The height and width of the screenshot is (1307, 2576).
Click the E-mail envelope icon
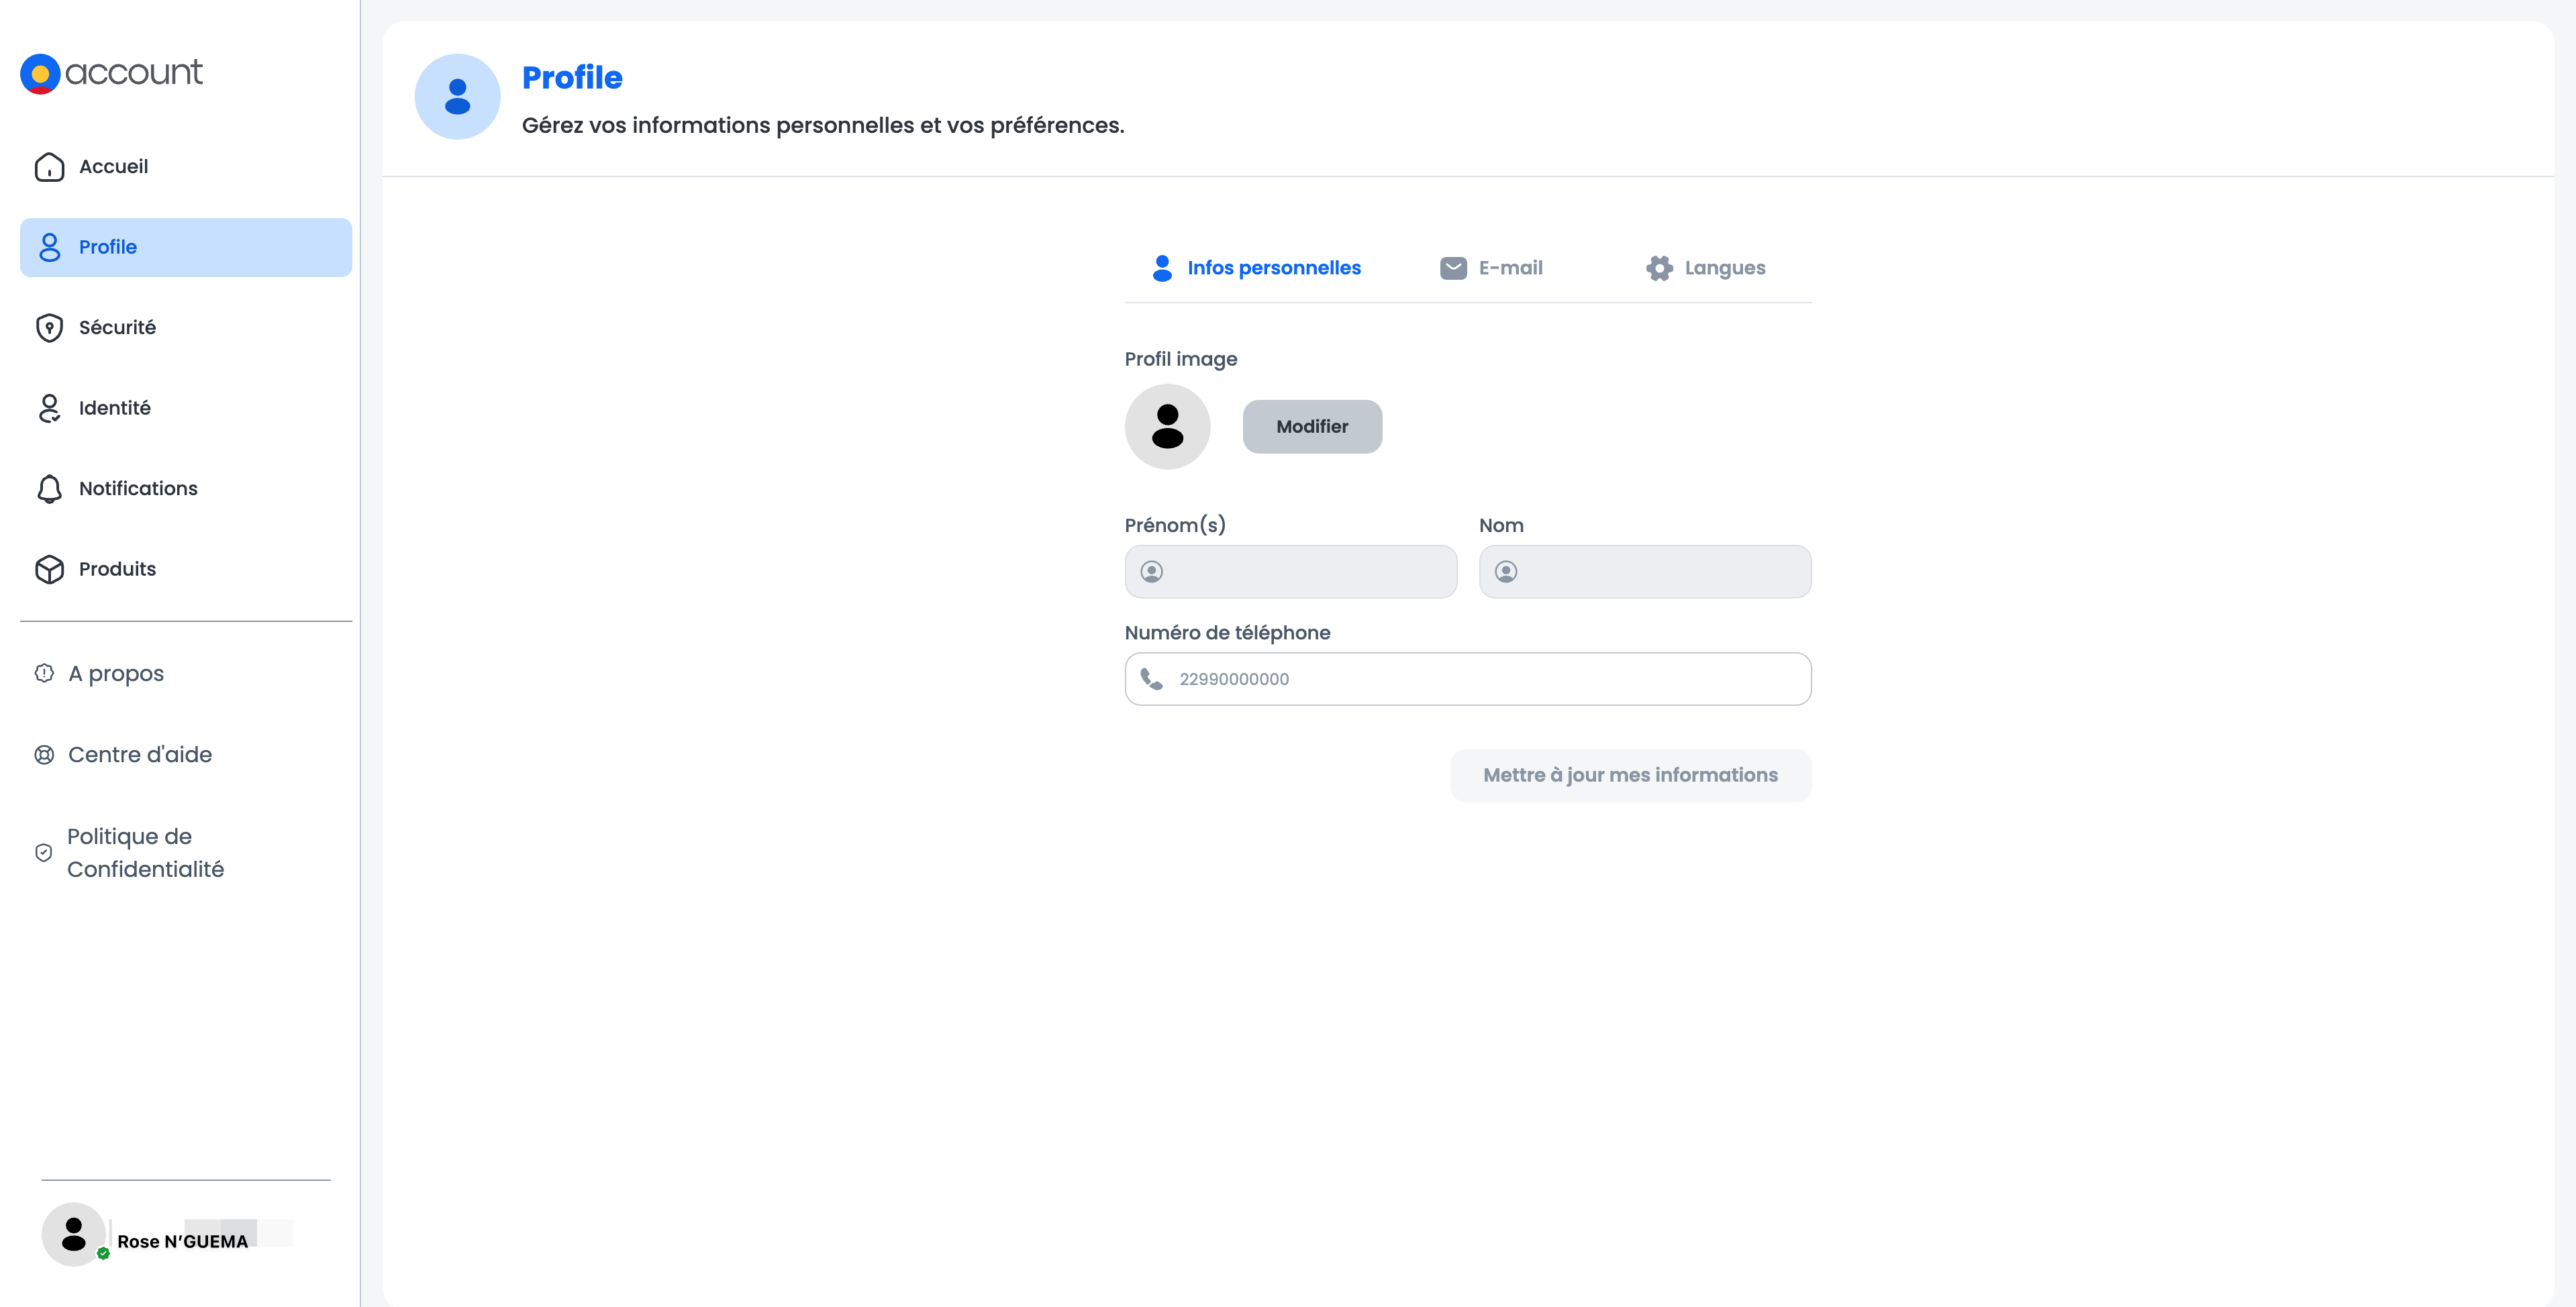[x=1453, y=268]
